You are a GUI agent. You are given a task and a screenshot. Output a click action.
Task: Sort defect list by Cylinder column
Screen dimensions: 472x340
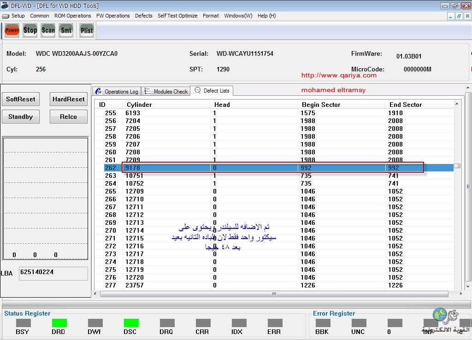[166, 105]
